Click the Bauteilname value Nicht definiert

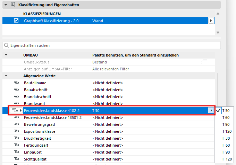[x=108, y=83]
